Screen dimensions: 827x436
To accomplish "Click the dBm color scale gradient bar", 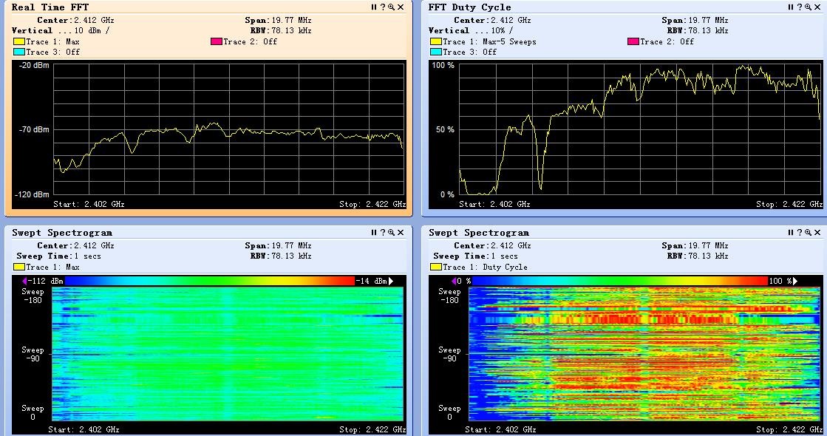I will point(210,281).
